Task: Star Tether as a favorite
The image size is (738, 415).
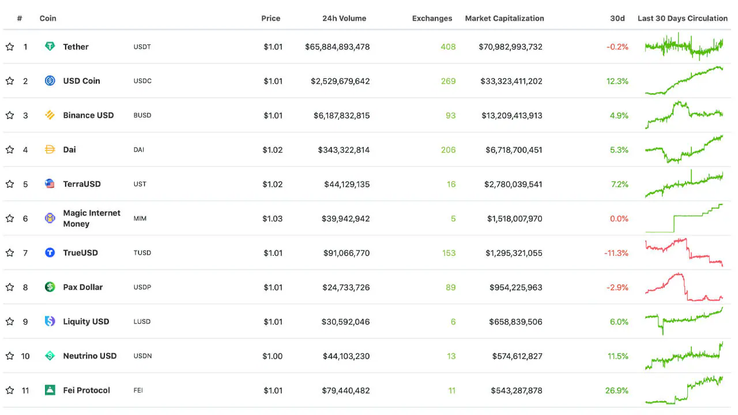Action: pyautogui.click(x=10, y=47)
